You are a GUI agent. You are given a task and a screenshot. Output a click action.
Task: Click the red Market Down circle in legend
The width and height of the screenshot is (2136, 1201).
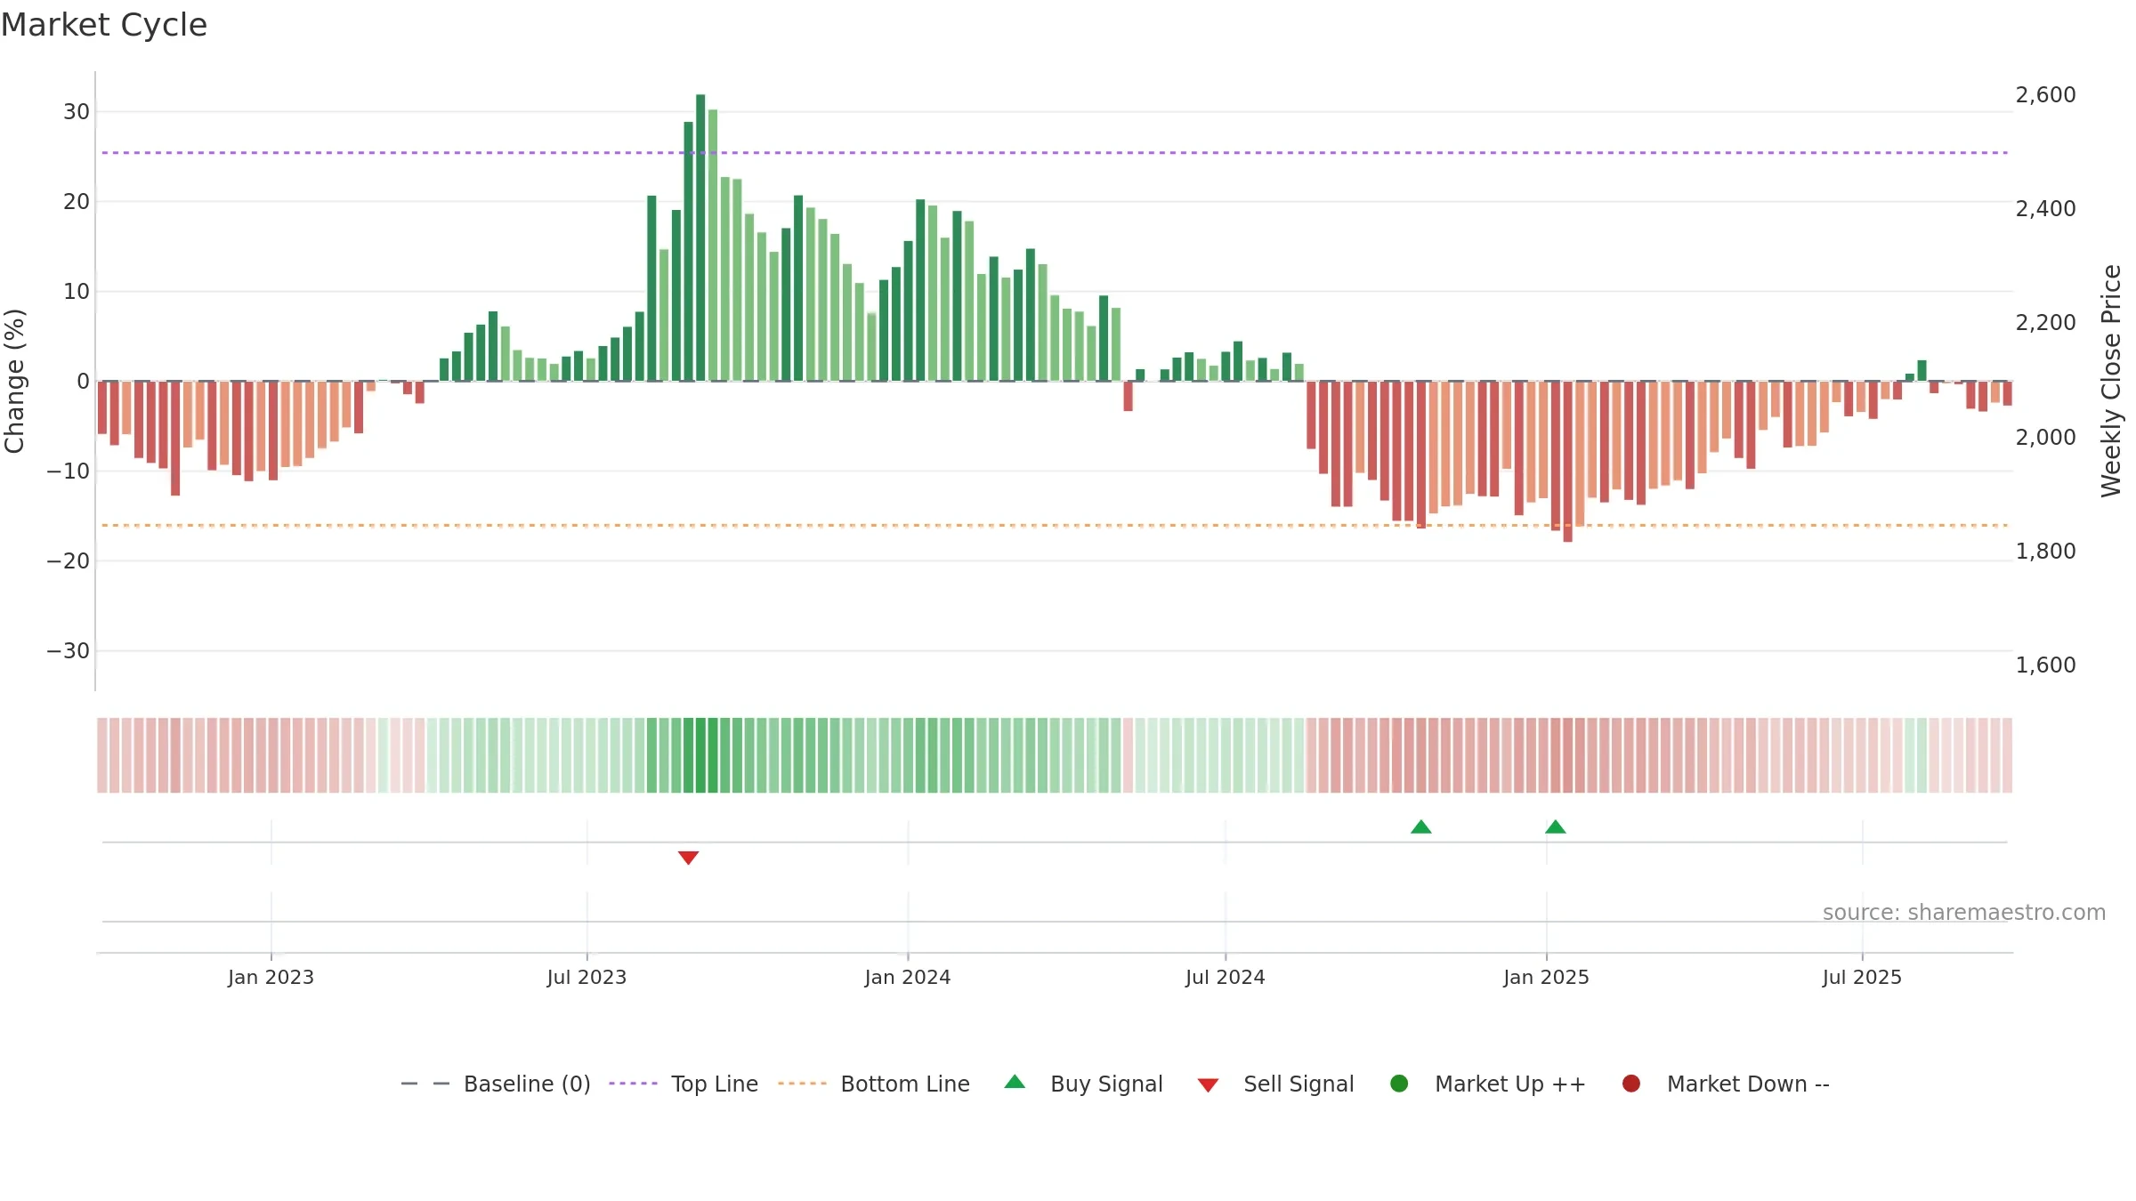click(x=1631, y=1084)
